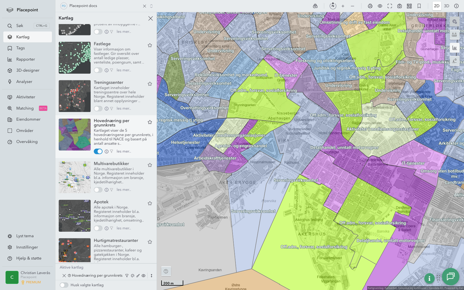Image resolution: width=464 pixels, height=290 pixels.
Task: Expand active layers with the arrow handle
Action: tap(151, 276)
